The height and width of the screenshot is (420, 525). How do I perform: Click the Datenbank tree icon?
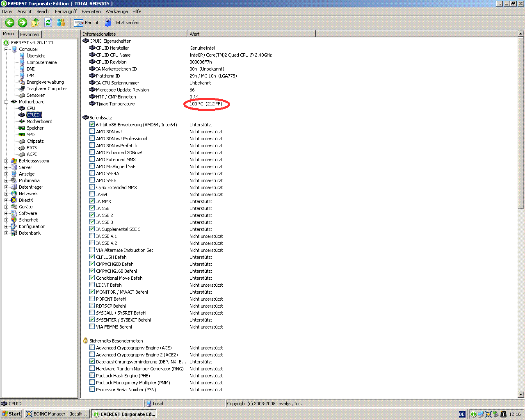click(14, 233)
